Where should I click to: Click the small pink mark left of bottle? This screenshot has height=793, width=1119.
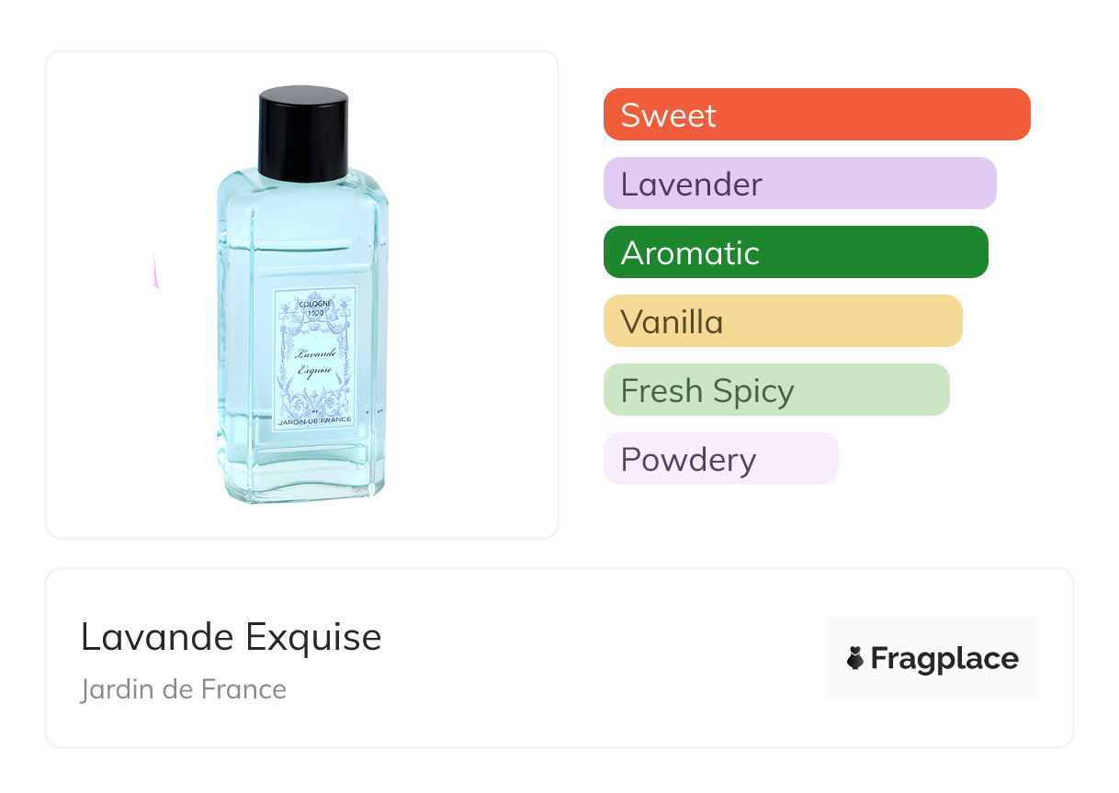click(155, 273)
